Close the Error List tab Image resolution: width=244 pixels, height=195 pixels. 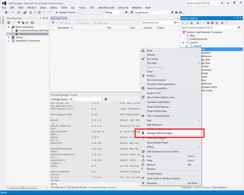pyautogui.click(x=66, y=18)
